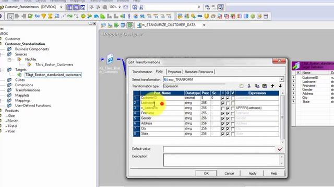Toggle Output checkbox for Address port
The width and height of the screenshot is (334, 187).
click(228, 124)
